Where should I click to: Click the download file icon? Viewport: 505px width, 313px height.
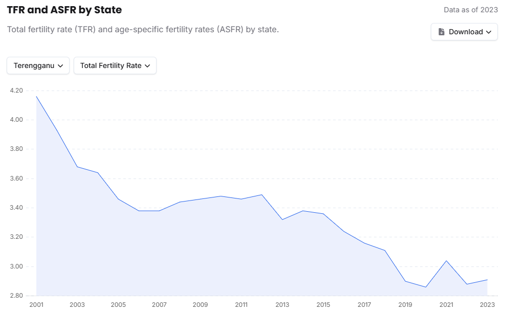pos(442,32)
